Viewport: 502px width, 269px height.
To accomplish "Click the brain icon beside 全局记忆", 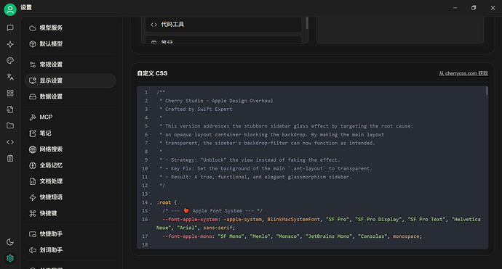I will tap(33, 165).
